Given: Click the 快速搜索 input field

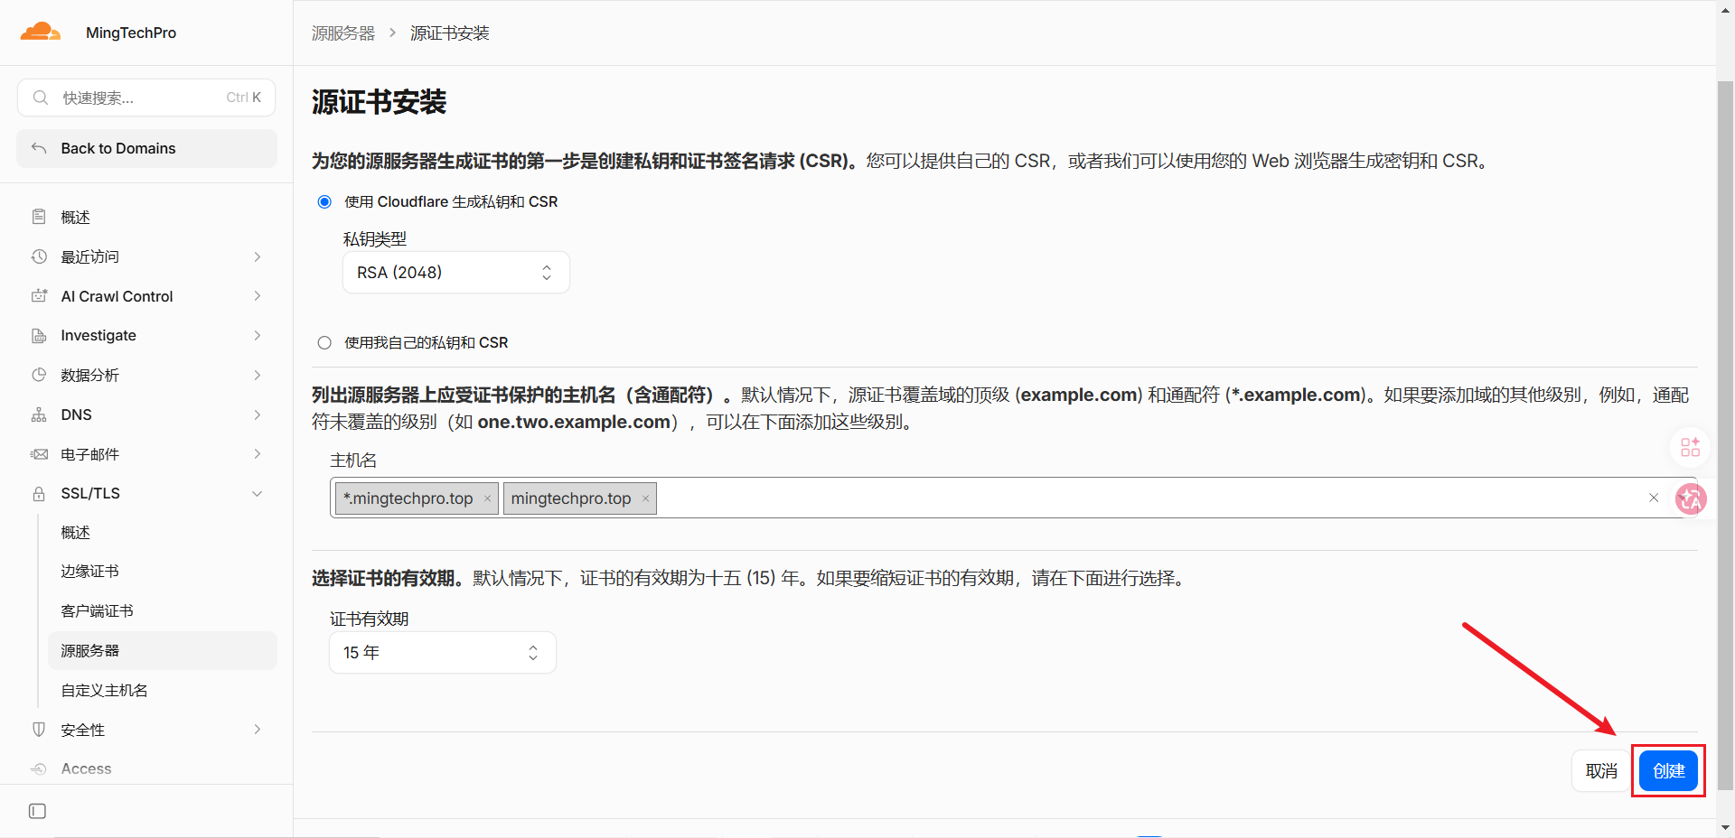Looking at the screenshot, I should point(146,98).
